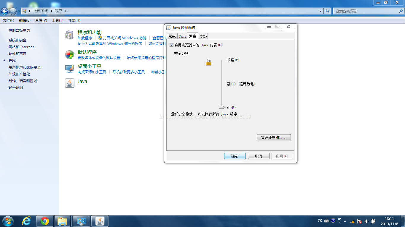The width and height of the screenshot is (405, 227).
Task: Switch to the Java taskbar button
Action: pyautogui.click(x=100, y=221)
